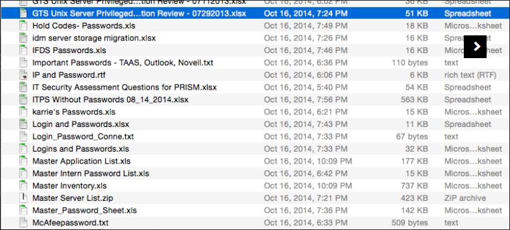Click the IT Security Assessment Questions icon
The width and height of the screenshot is (510, 230).
tap(23, 87)
